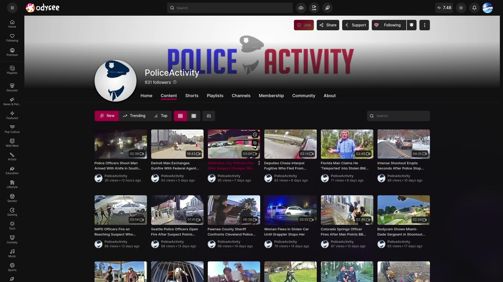The height and width of the screenshot is (282, 503).
Task: Open Sports sidebar category
Action: (x=12, y=267)
